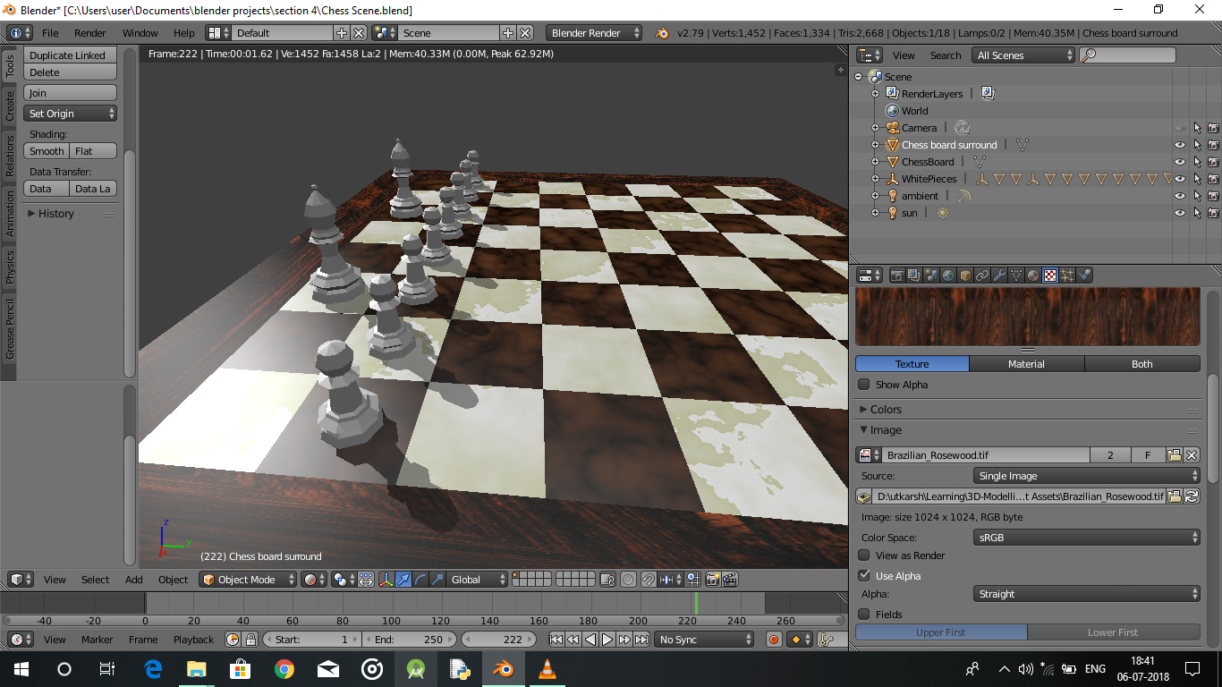
Task: Enable the Fields checkbox
Action: coord(864,615)
